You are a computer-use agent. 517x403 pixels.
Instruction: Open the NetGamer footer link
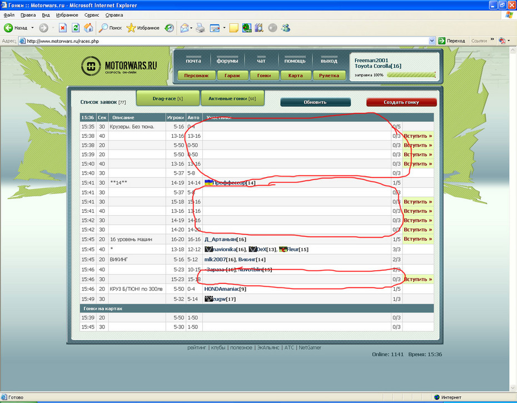(310, 347)
